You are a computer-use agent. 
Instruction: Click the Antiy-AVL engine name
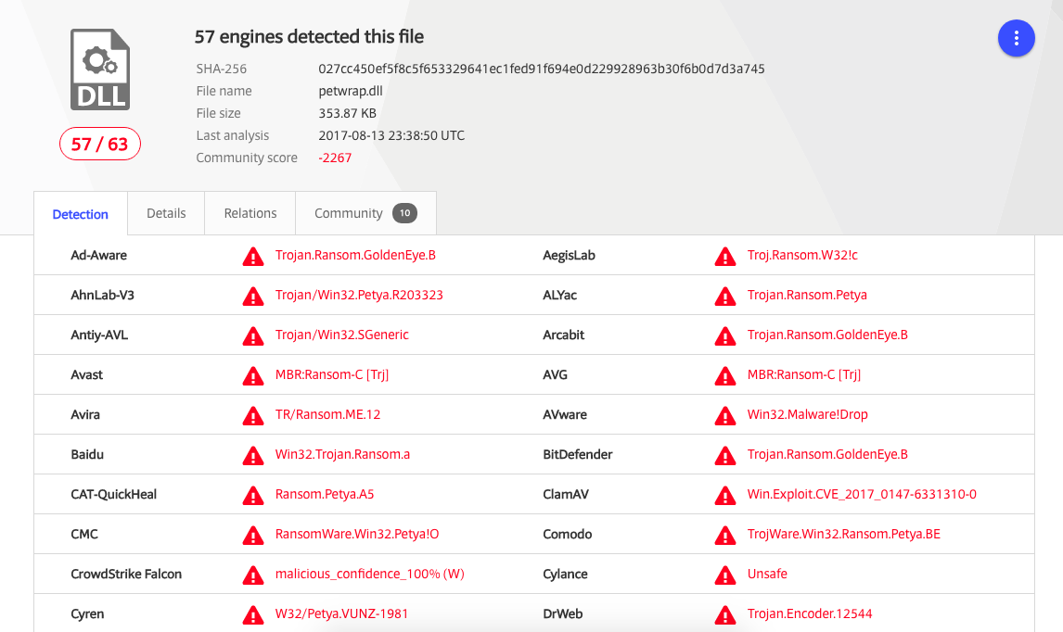tap(99, 335)
